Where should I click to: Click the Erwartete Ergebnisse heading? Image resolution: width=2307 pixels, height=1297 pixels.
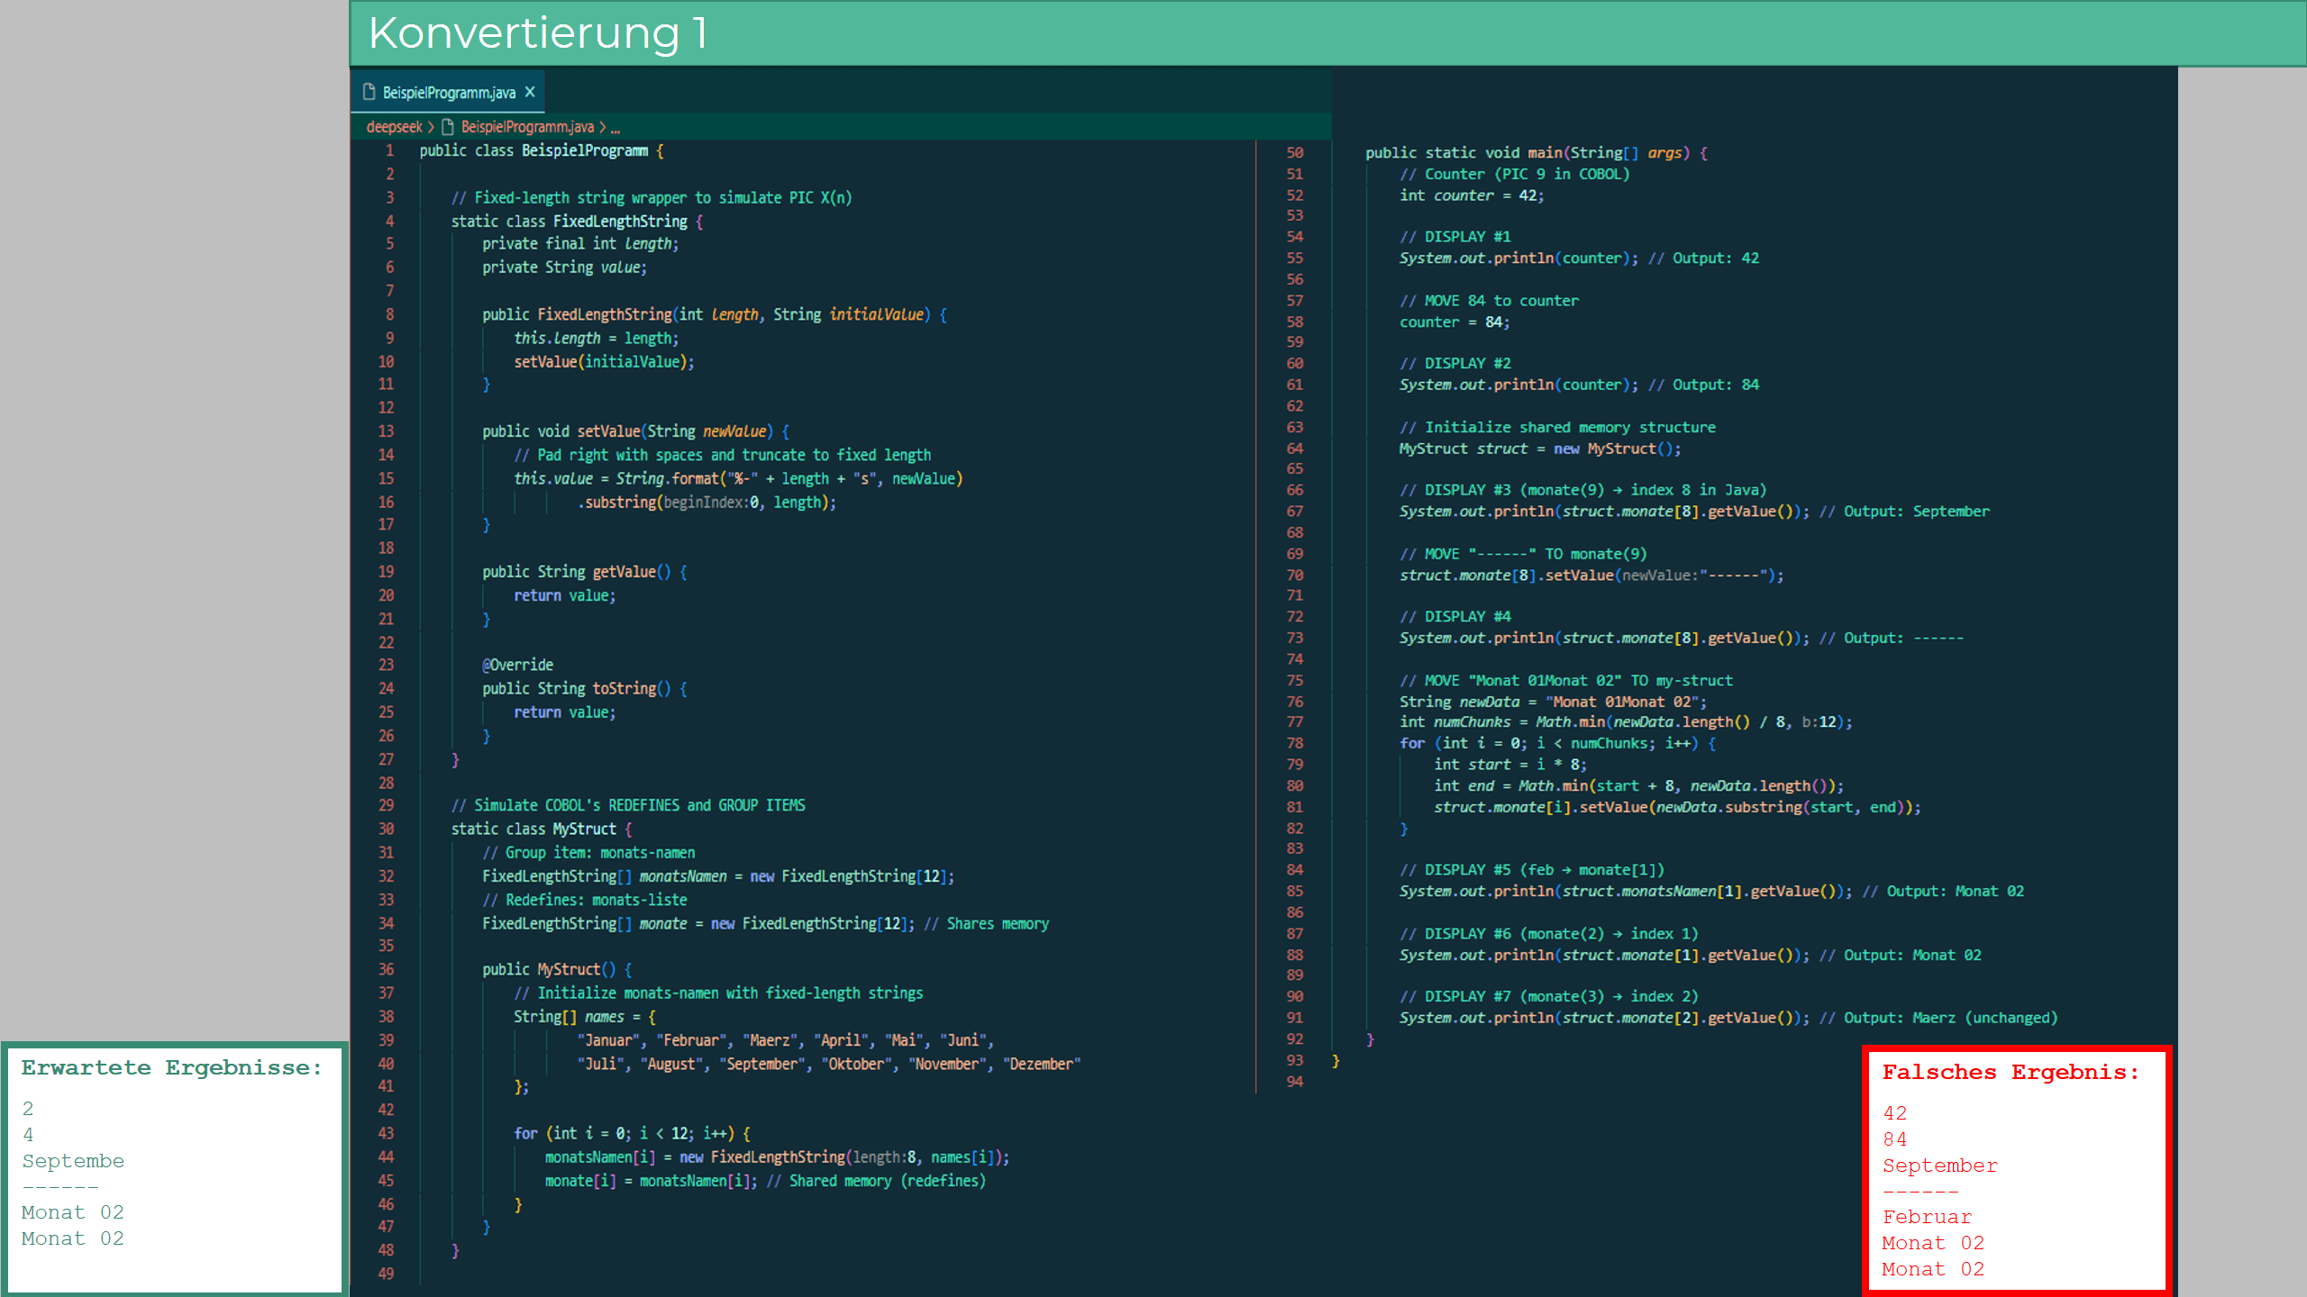click(x=171, y=1067)
